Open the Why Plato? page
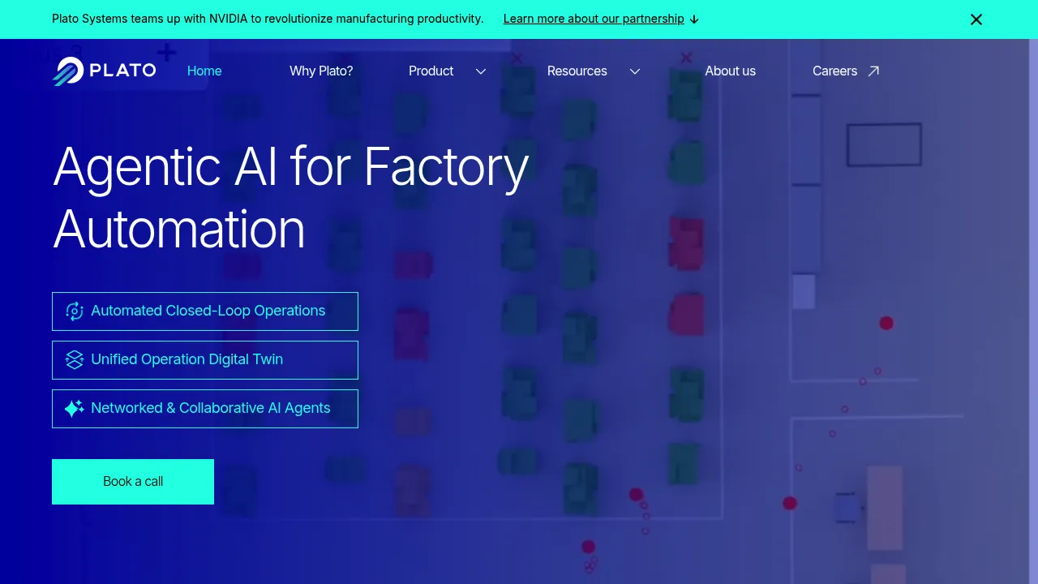Image resolution: width=1038 pixels, height=584 pixels. [x=321, y=71]
